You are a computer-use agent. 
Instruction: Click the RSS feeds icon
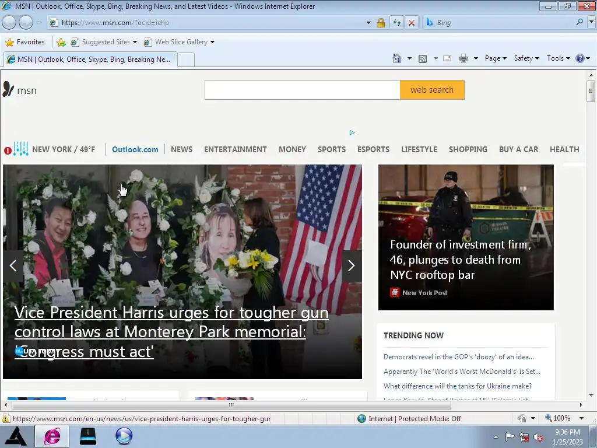point(423,58)
